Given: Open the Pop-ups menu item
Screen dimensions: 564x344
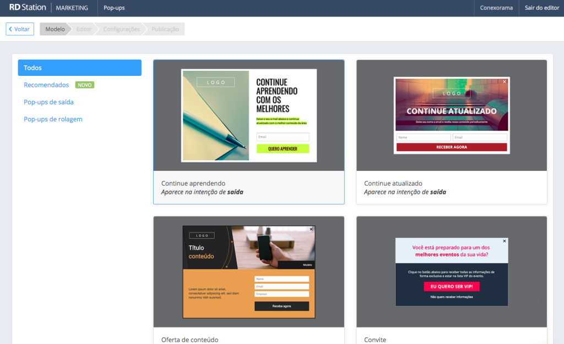Looking at the screenshot, I should pyautogui.click(x=114, y=8).
